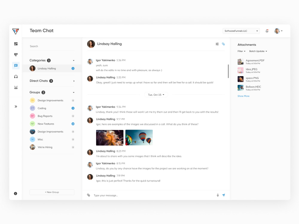Click the microphone voice message icon

(x=218, y=195)
